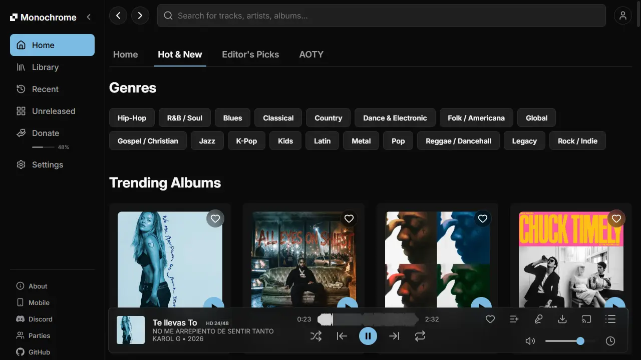Viewport: 641px width, 360px height.
Task: Seek within the track waveform bar
Action: (368, 319)
